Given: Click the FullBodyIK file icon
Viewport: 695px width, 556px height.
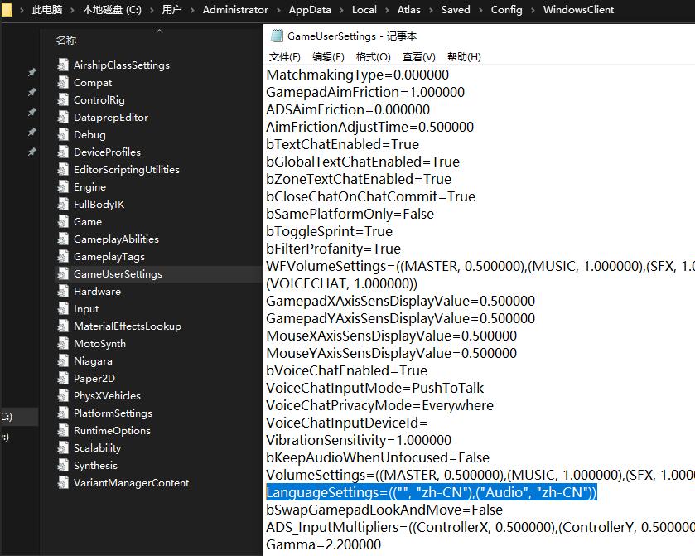Looking at the screenshot, I should tap(63, 204).
